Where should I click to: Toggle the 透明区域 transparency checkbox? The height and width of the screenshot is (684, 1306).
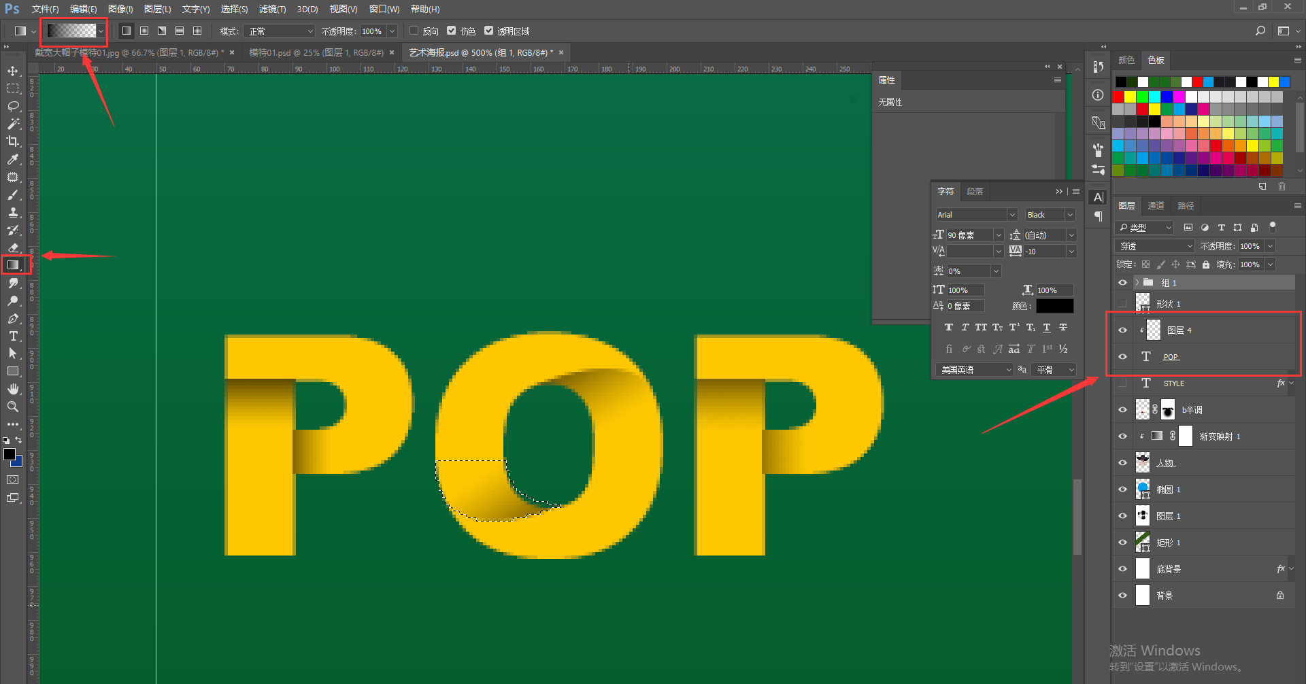click(x=488, y=31)
